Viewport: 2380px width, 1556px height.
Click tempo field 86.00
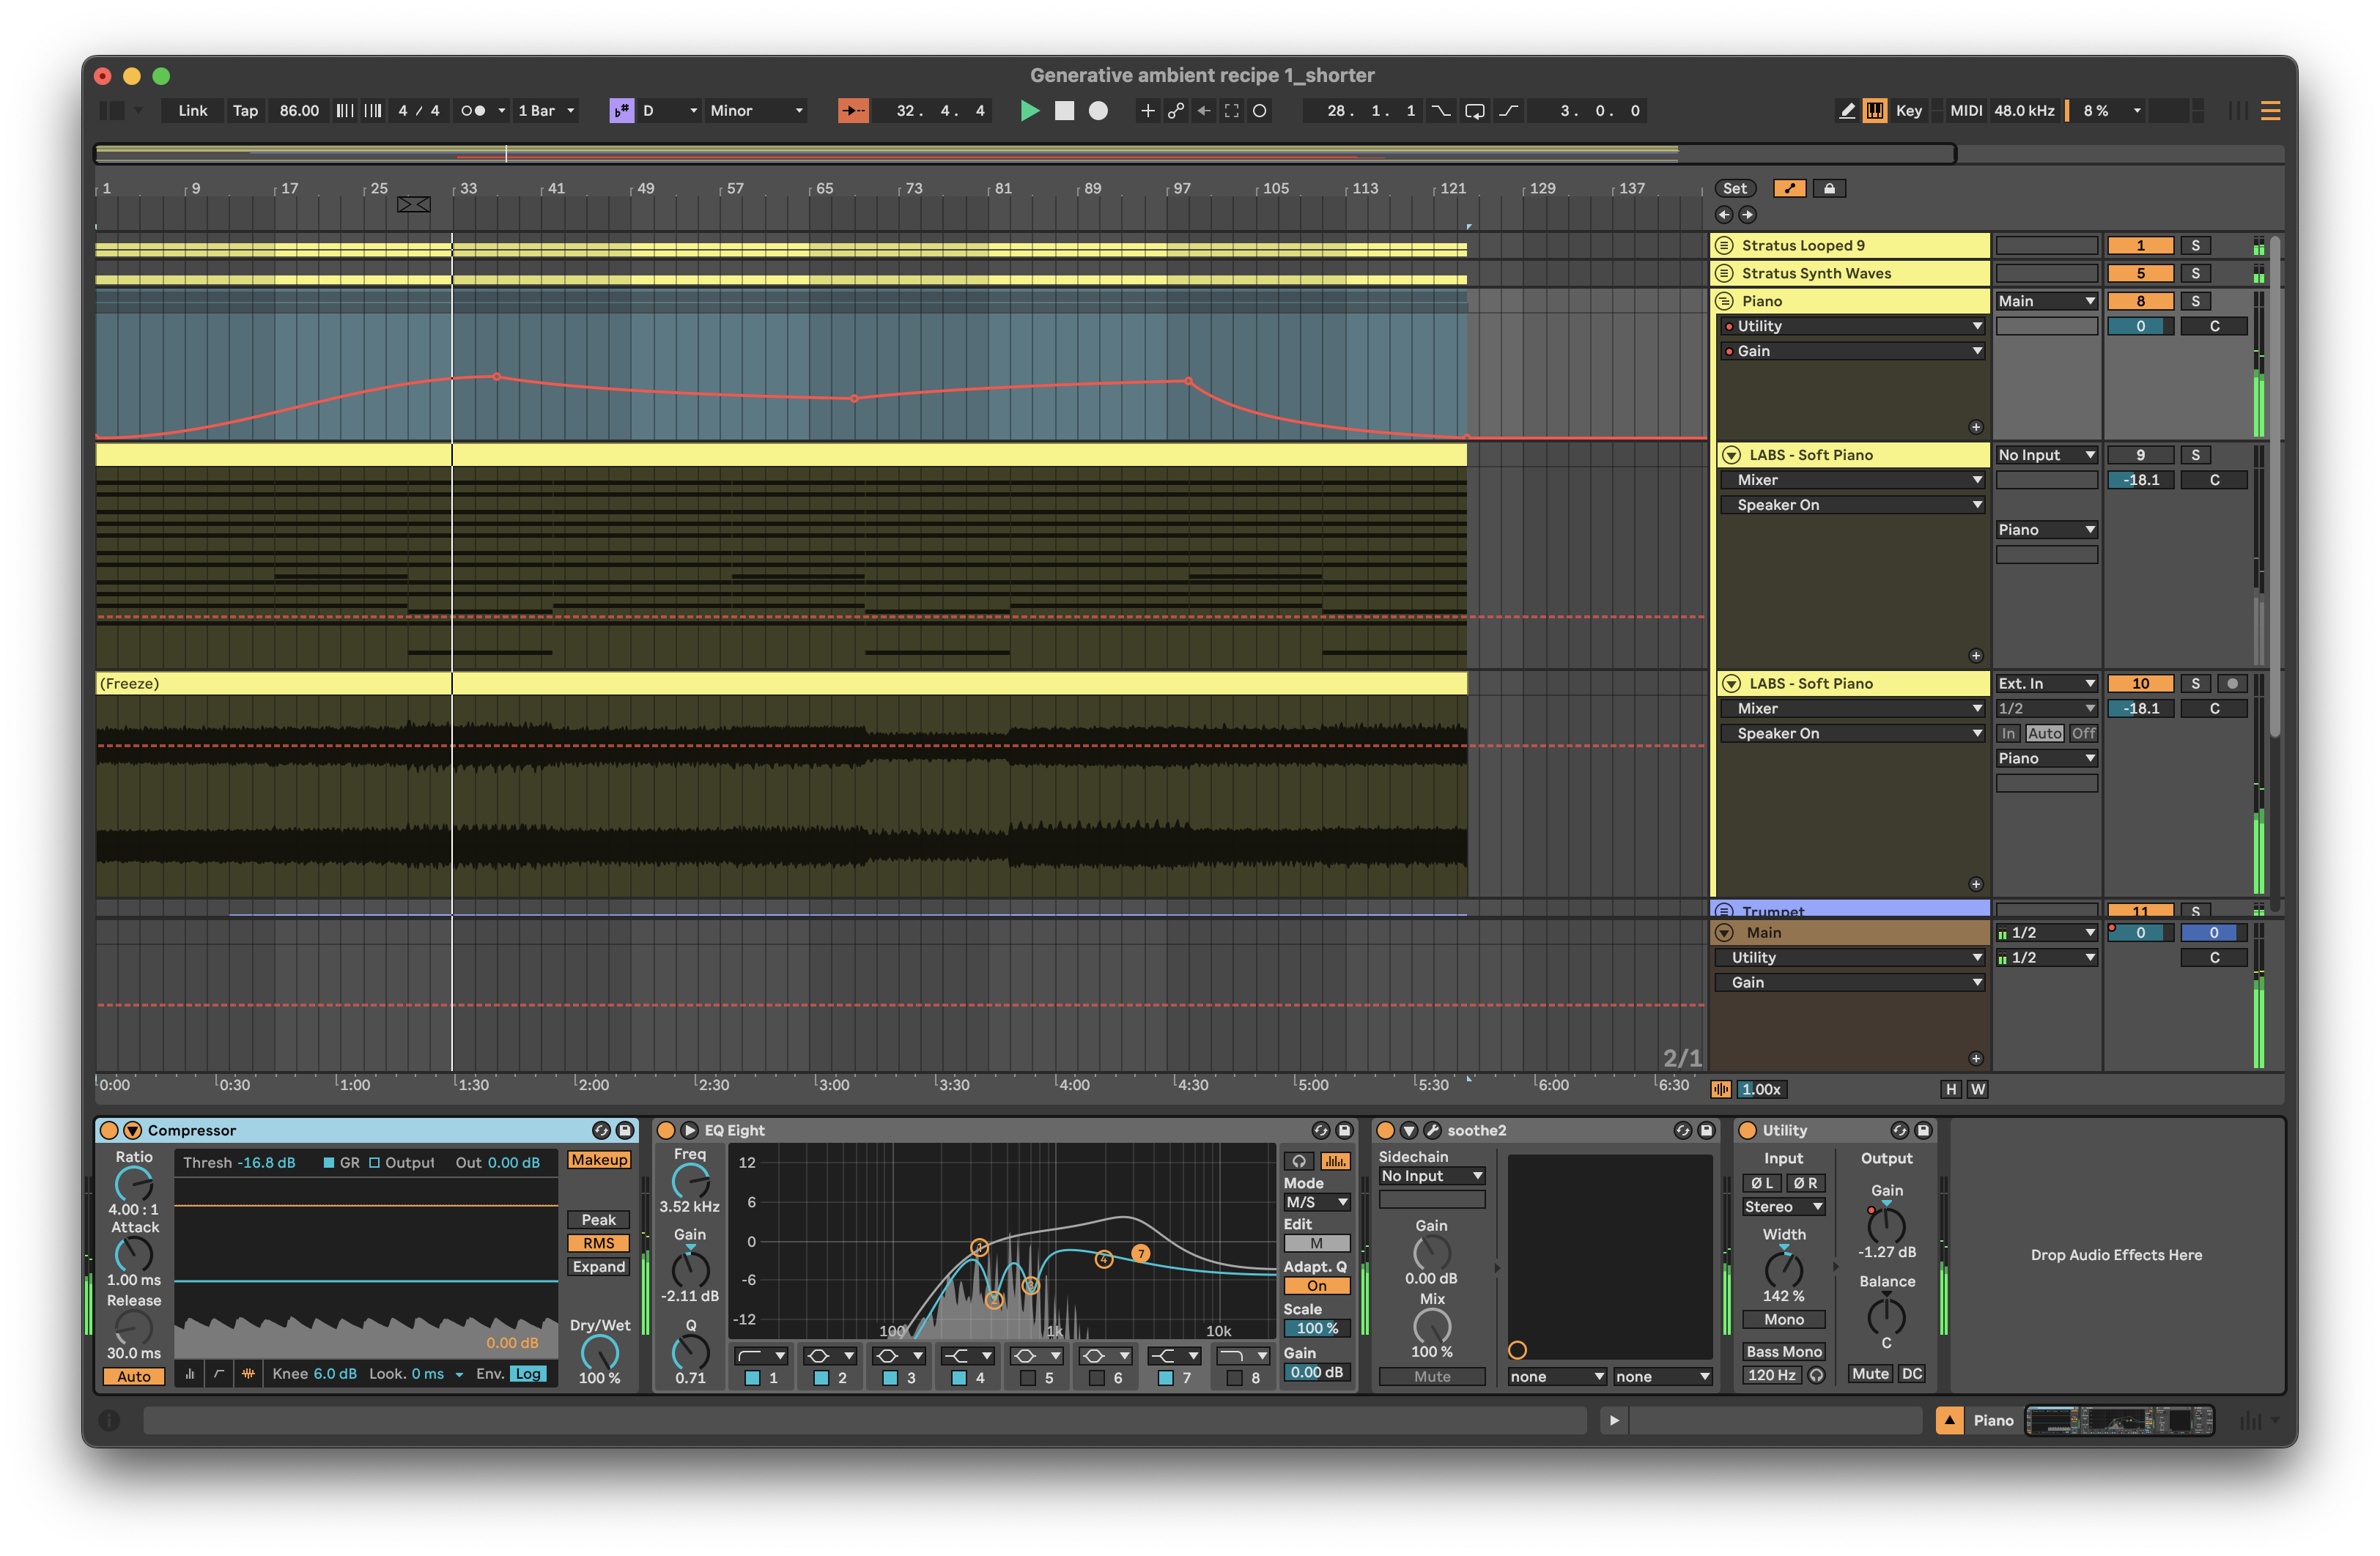tap(299, 111)
